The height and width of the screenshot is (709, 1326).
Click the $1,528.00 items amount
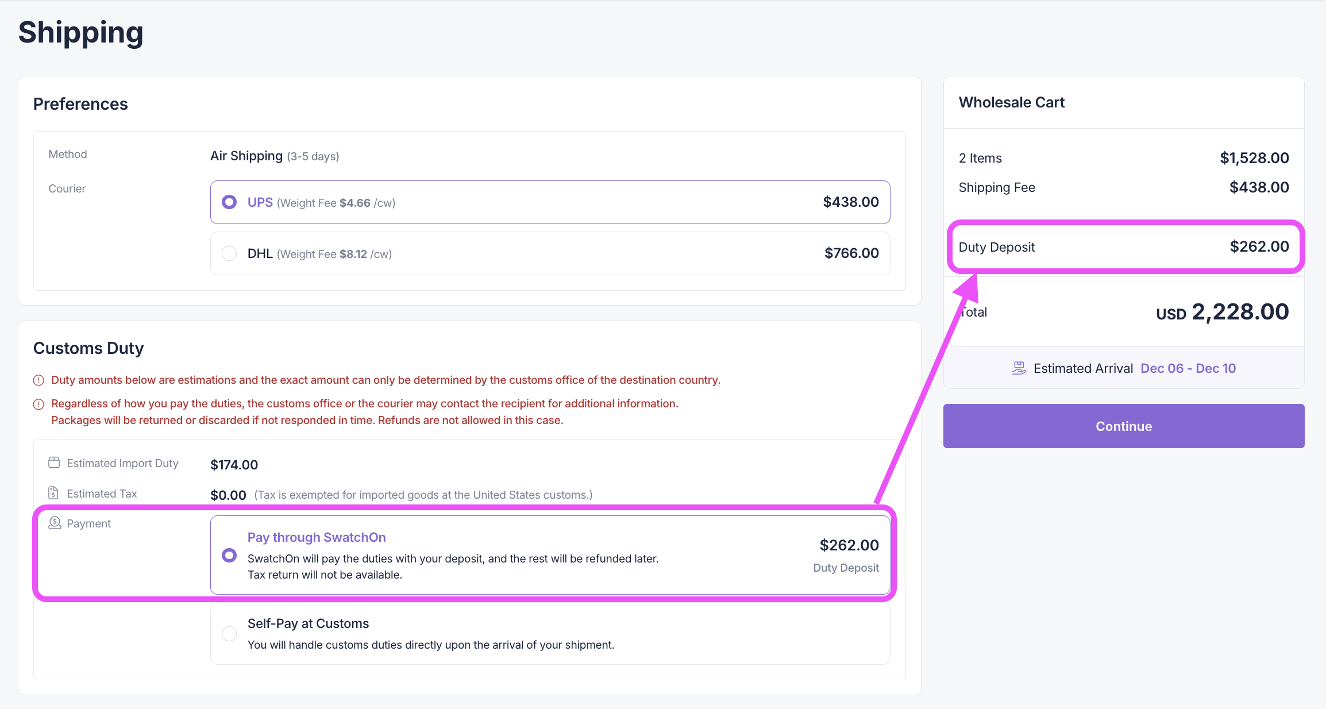coord(1254,157)
